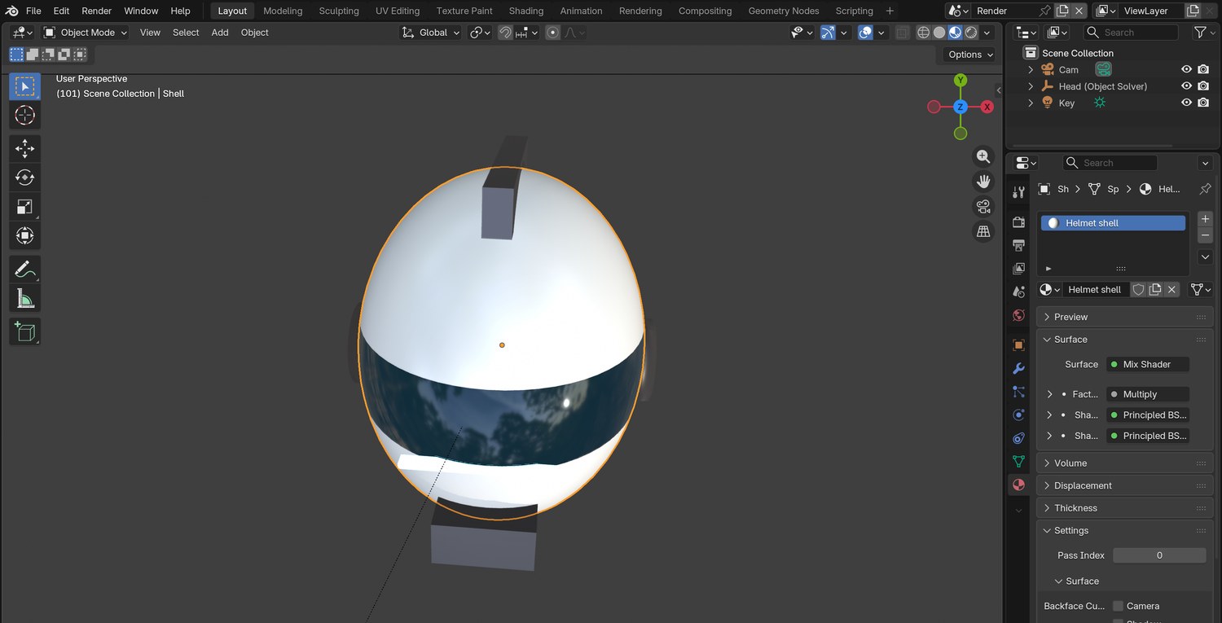1222x623 pixels.
Task: Choose the Add Cube tool
Action: coord(24,331)
